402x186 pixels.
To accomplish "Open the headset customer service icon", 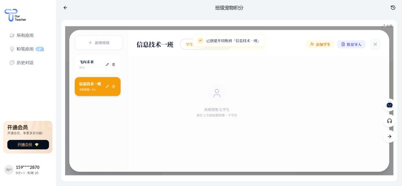I will pos(389,121).
